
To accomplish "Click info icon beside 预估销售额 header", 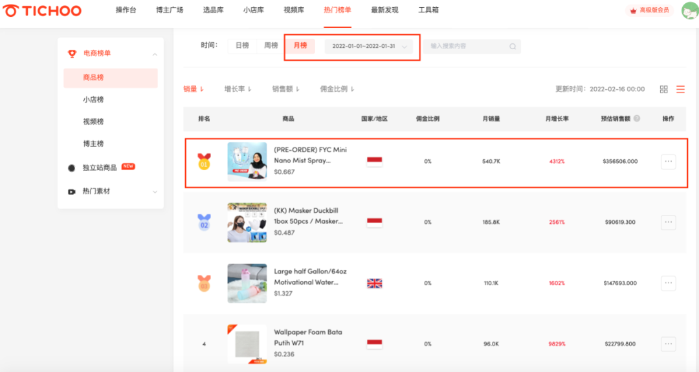I will coord(637,118).
